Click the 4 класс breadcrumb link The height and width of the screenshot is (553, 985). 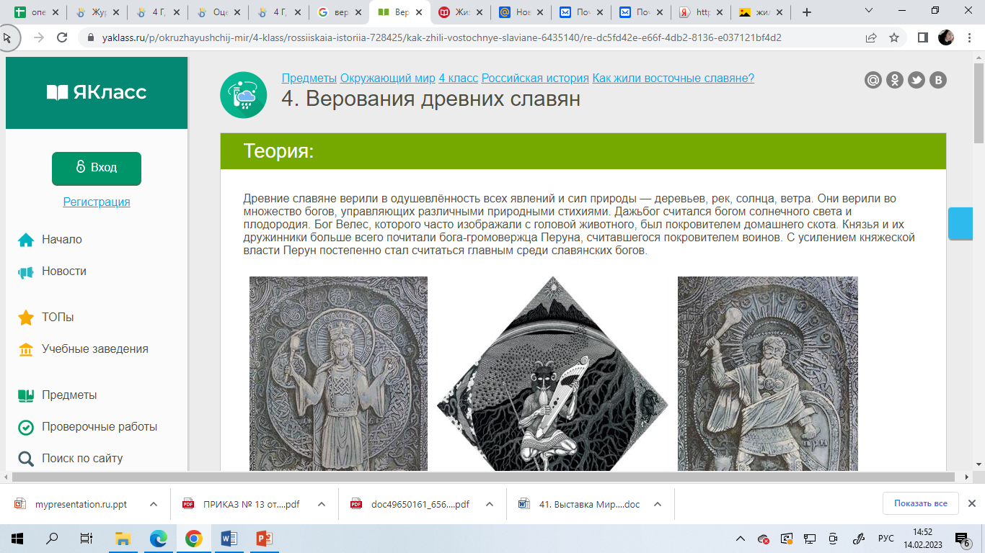(x=459, y=78)
